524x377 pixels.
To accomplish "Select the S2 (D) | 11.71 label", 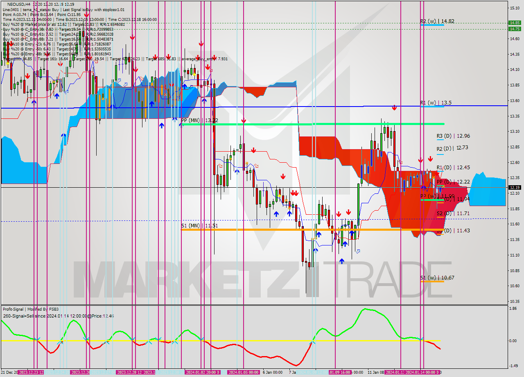I will pos(453,213).
